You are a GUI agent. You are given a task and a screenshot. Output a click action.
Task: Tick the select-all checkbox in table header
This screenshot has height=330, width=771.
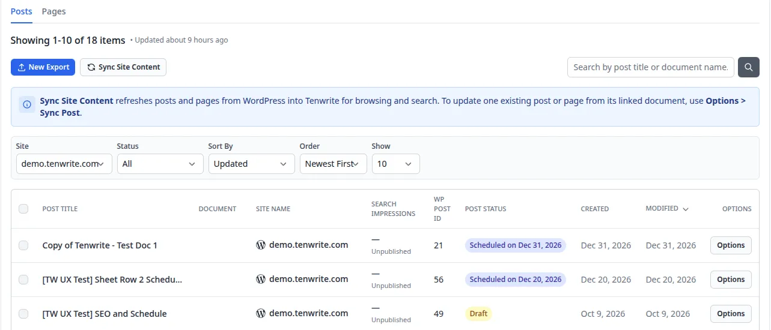coord(23,209)
